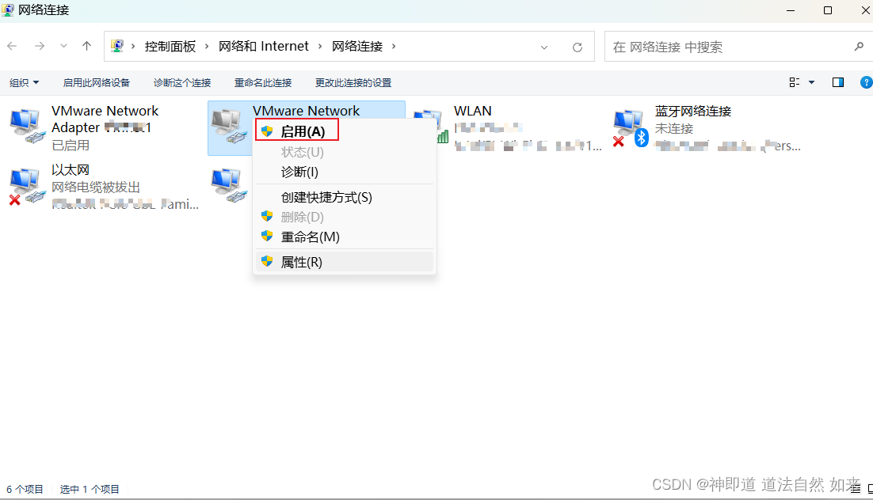Viewport: 873px width, 500px height.
Task: Click 重命名此连接 toolbar button
Action: point(263,82)
